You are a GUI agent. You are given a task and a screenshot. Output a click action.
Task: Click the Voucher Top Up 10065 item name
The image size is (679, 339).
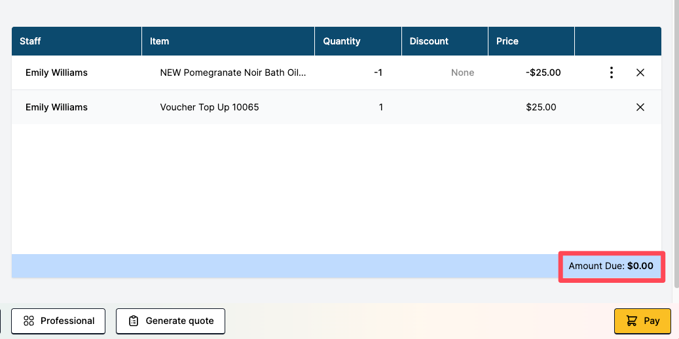(x=210, y=107)
